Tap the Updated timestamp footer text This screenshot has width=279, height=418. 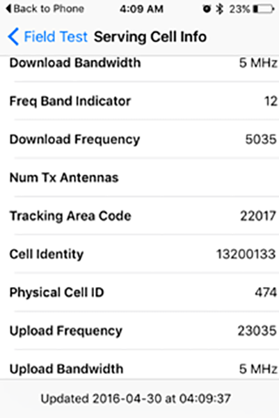(136, 398)
